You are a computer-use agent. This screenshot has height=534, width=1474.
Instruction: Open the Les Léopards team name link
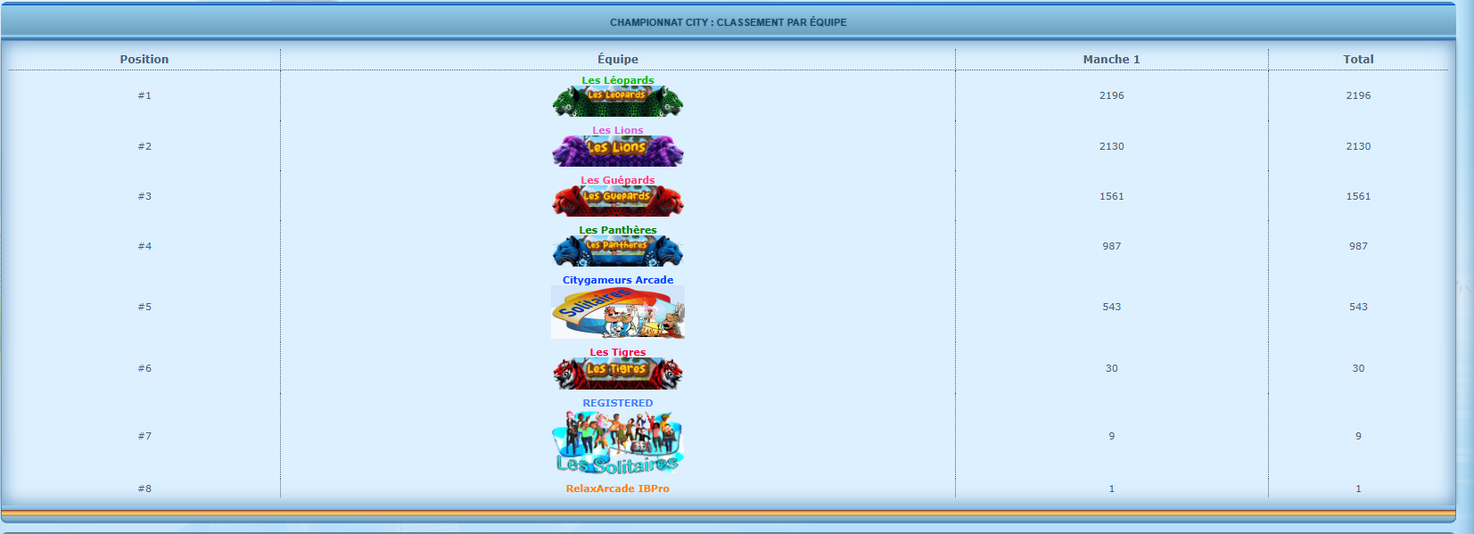point(617,80)
